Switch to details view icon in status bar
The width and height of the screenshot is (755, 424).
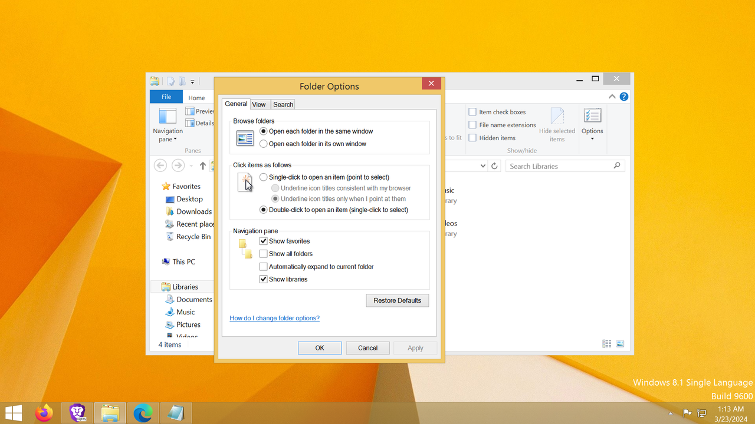(x=606, y=344)
